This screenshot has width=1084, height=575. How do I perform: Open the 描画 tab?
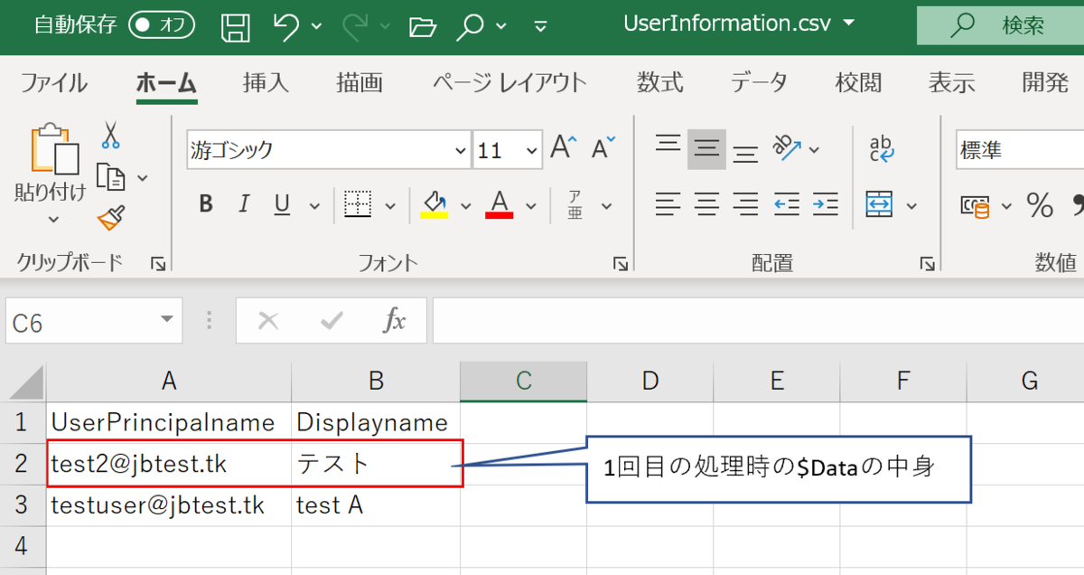coord(360,83)
